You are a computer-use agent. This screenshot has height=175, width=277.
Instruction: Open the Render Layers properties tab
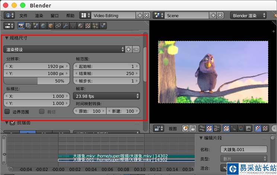click(x=28, y=26)
